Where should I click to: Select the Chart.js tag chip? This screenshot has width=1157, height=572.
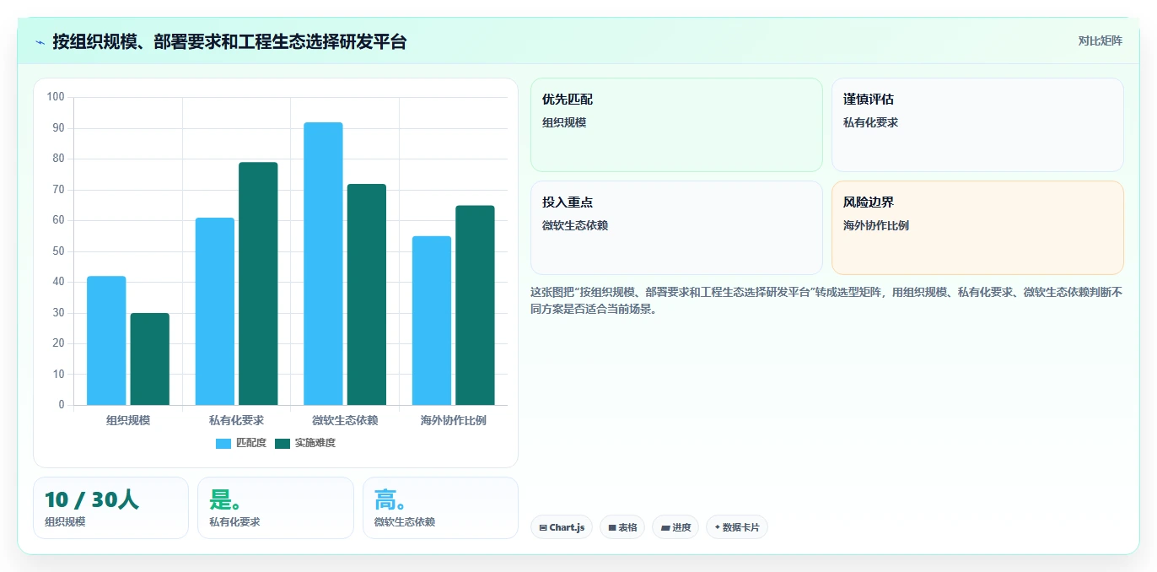coord(562,527)
